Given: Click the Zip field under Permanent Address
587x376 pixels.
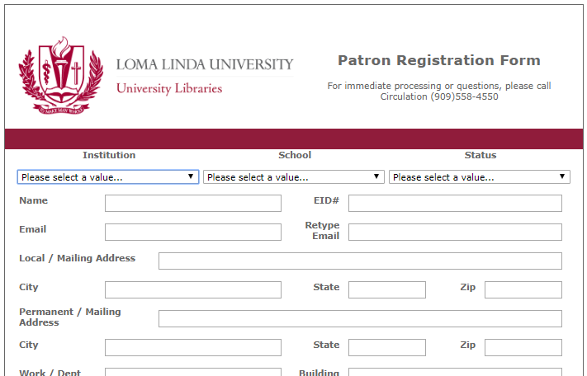Looking at the screenshot, I should (523, 348).
